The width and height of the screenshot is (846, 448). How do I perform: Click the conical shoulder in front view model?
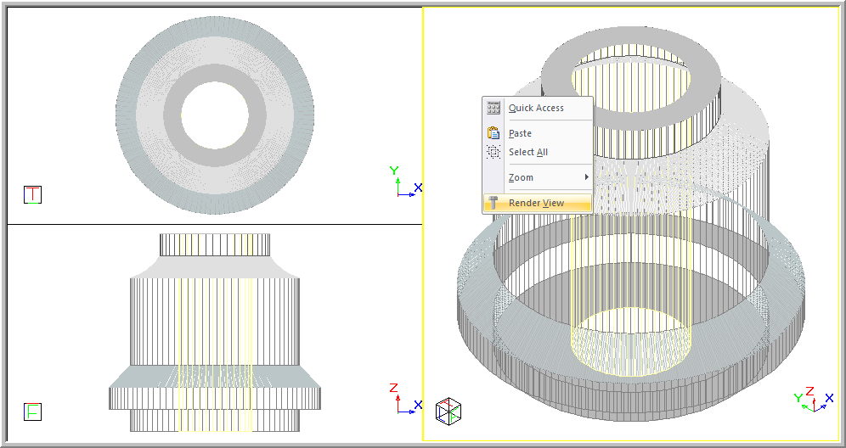(x=214, y=266)
